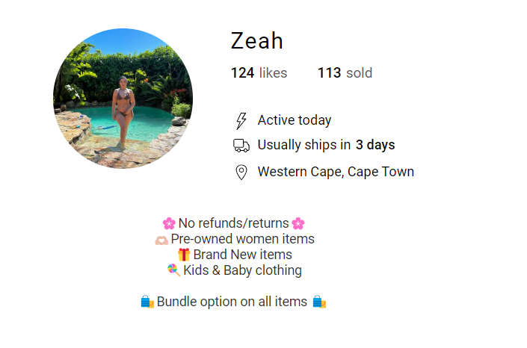This screenshot has height=348, width=527.
Task: Click the Pre-owned women items line
Action: (242, 239)
